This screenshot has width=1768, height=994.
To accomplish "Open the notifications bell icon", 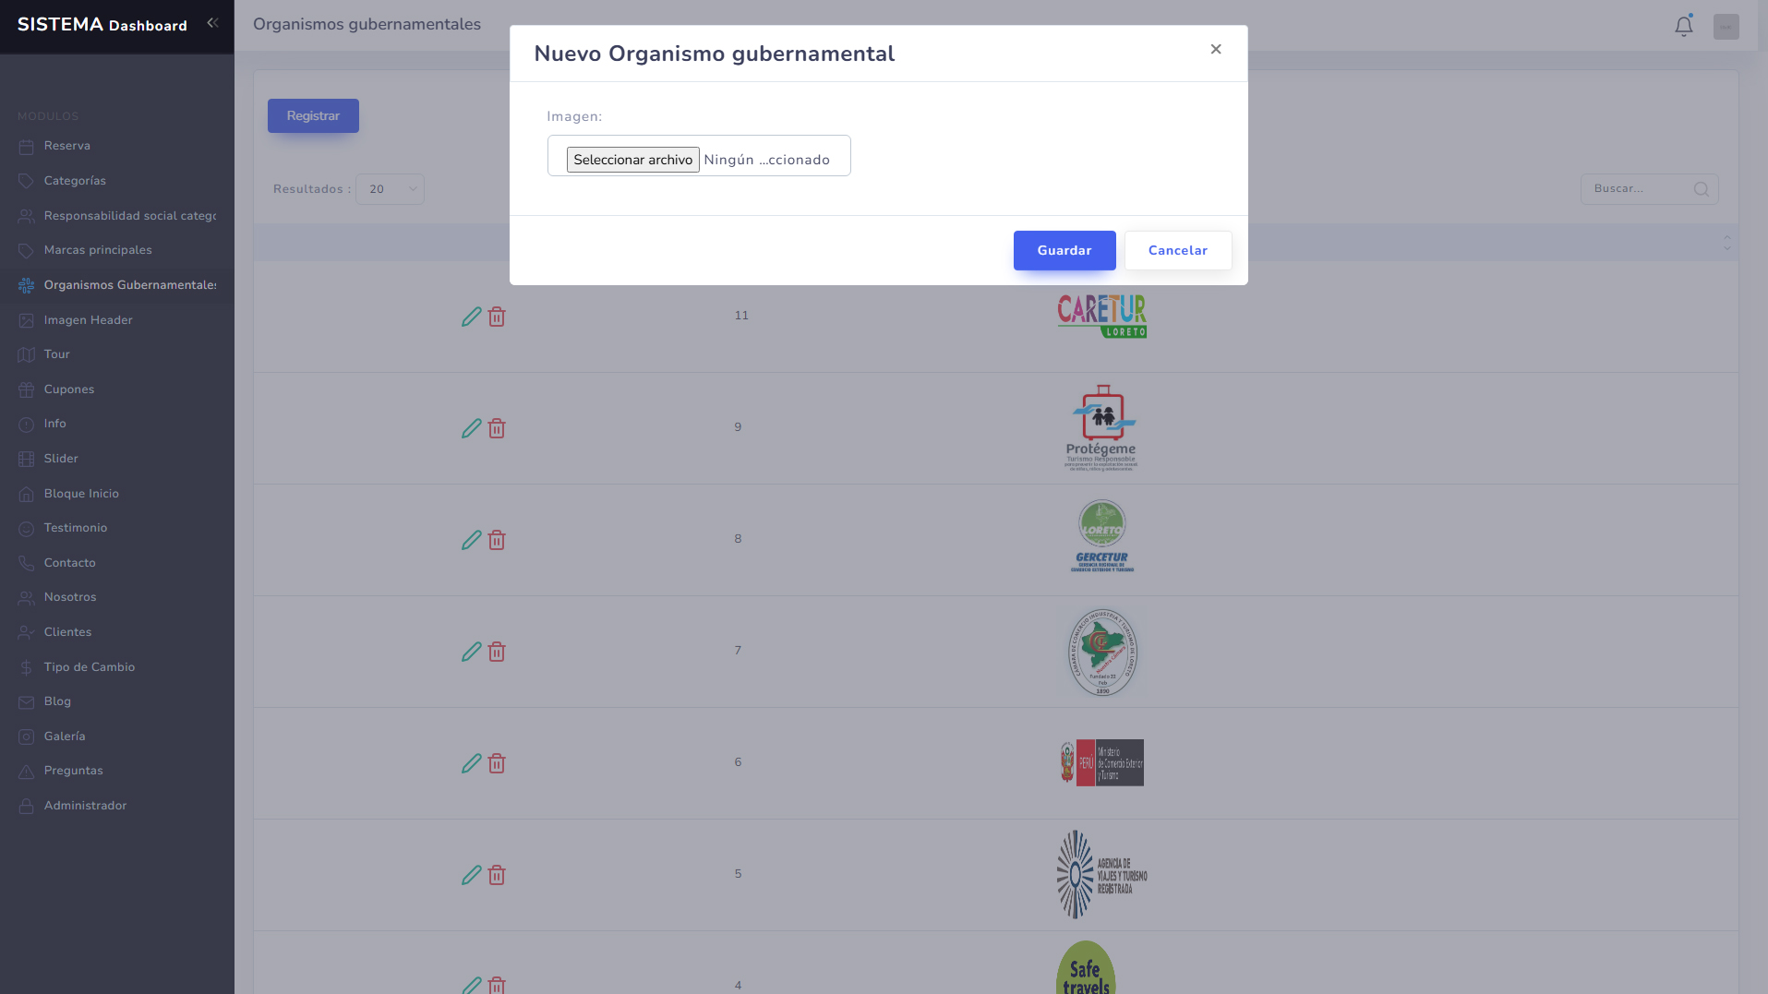I will tap(1683, 26).
